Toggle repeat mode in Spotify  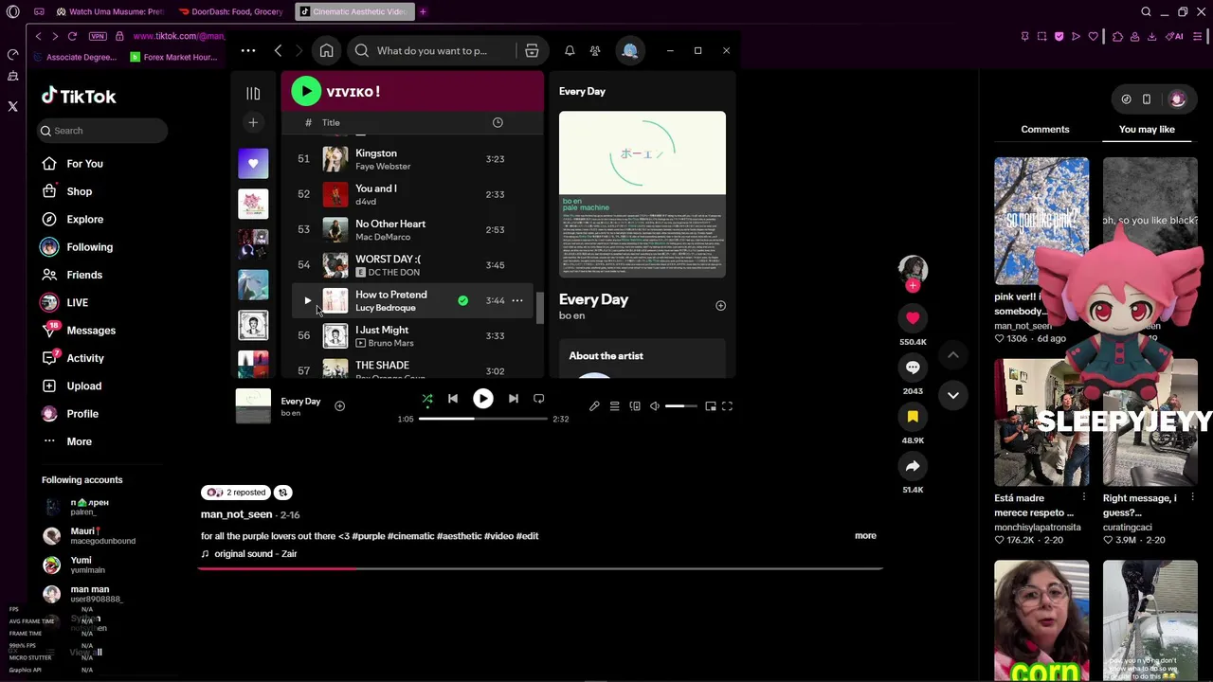coord(539,399)
